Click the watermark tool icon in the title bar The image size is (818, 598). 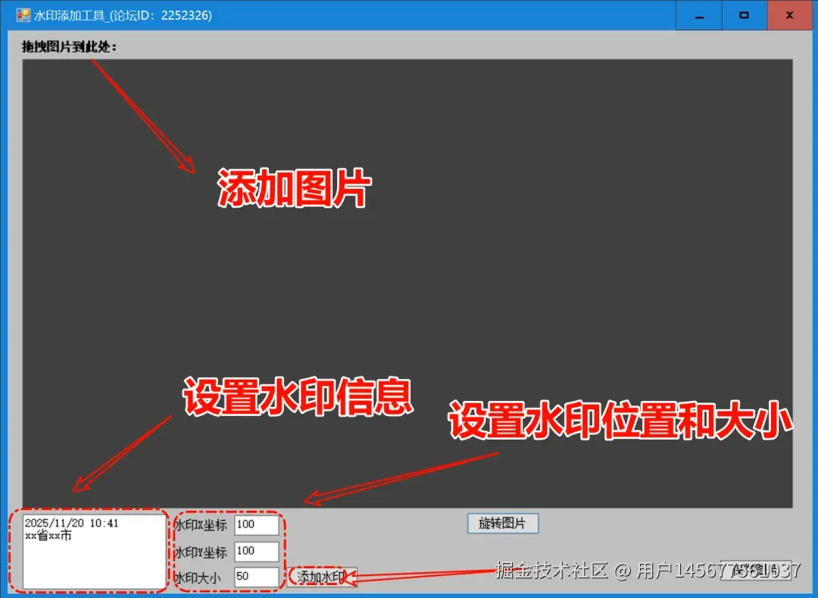point(25,14)
